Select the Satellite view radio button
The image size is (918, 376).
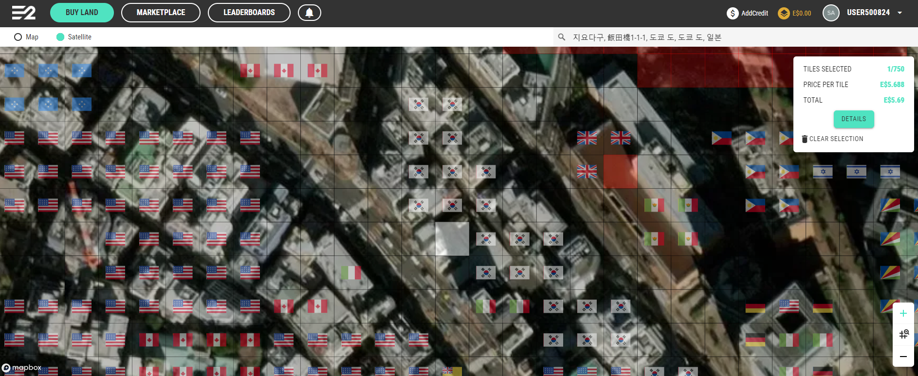[x=60, y=37]
